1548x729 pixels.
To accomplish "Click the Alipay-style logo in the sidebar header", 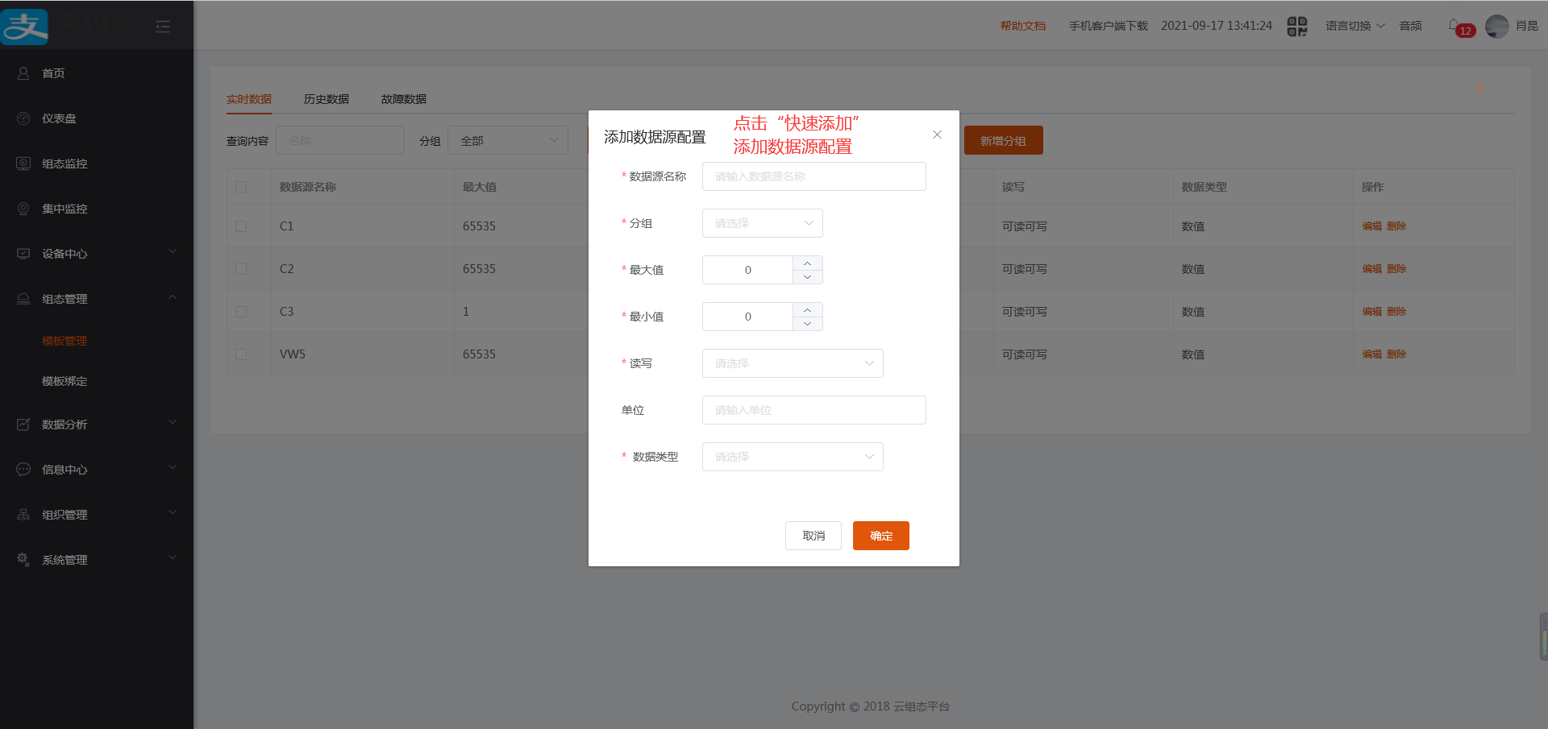I will 24,26.
